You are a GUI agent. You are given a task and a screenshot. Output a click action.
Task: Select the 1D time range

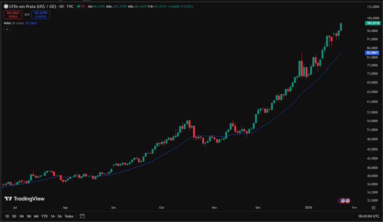tap(7, 216)
